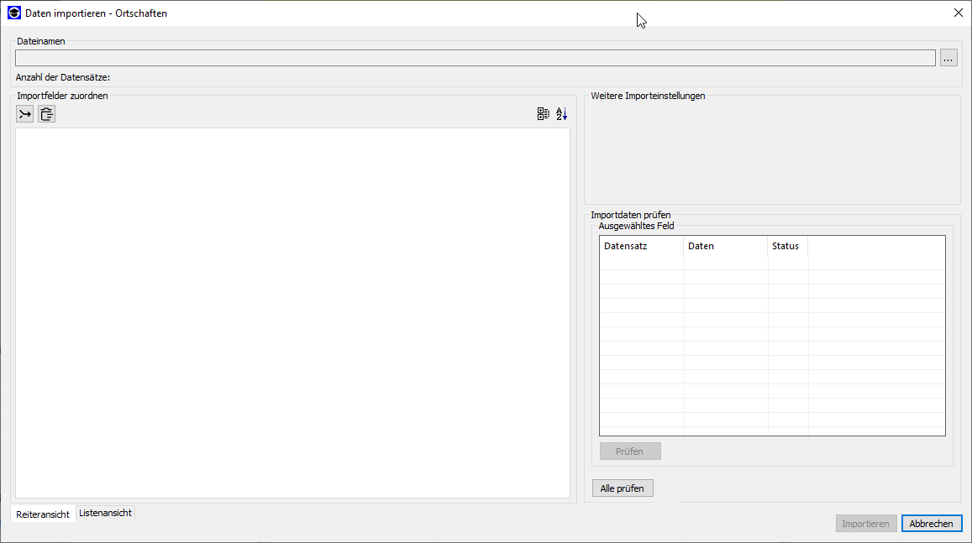Click the clipboard list icon under Importfelder zuordnen
This screenshot has height=543, width=972.
tap(46, 114)
